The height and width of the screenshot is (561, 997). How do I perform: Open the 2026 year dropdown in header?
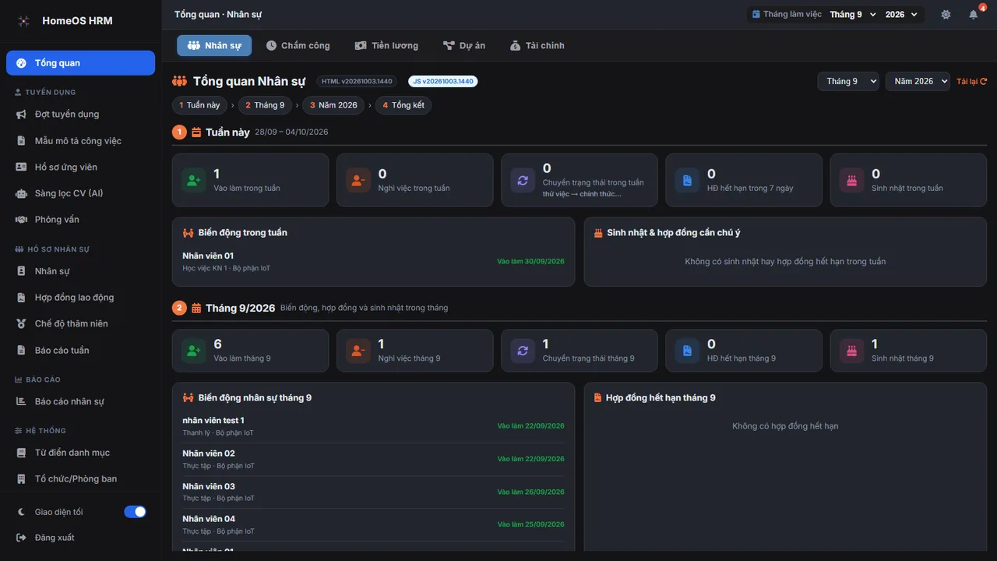(x=902, y=15)
